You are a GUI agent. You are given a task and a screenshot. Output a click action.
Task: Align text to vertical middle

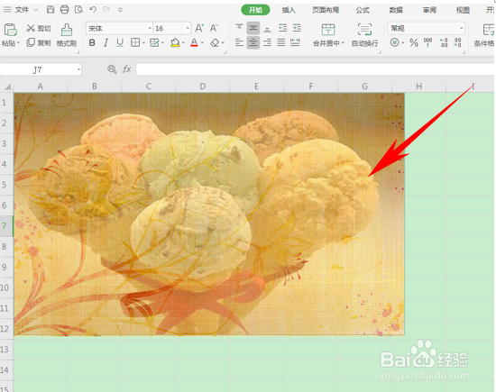253,28
